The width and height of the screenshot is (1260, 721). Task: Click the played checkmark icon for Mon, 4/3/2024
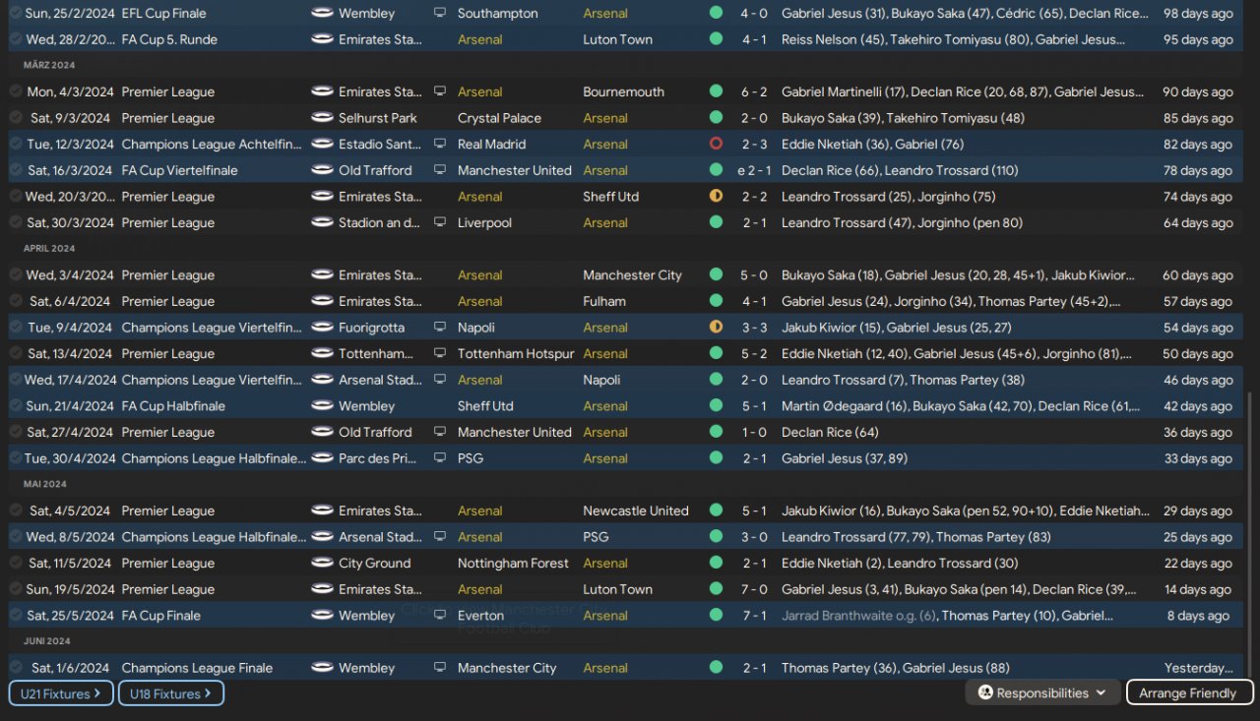[x=16, y=91]
